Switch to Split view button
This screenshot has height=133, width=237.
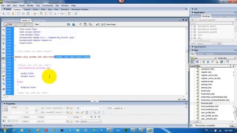click(17, 24)
